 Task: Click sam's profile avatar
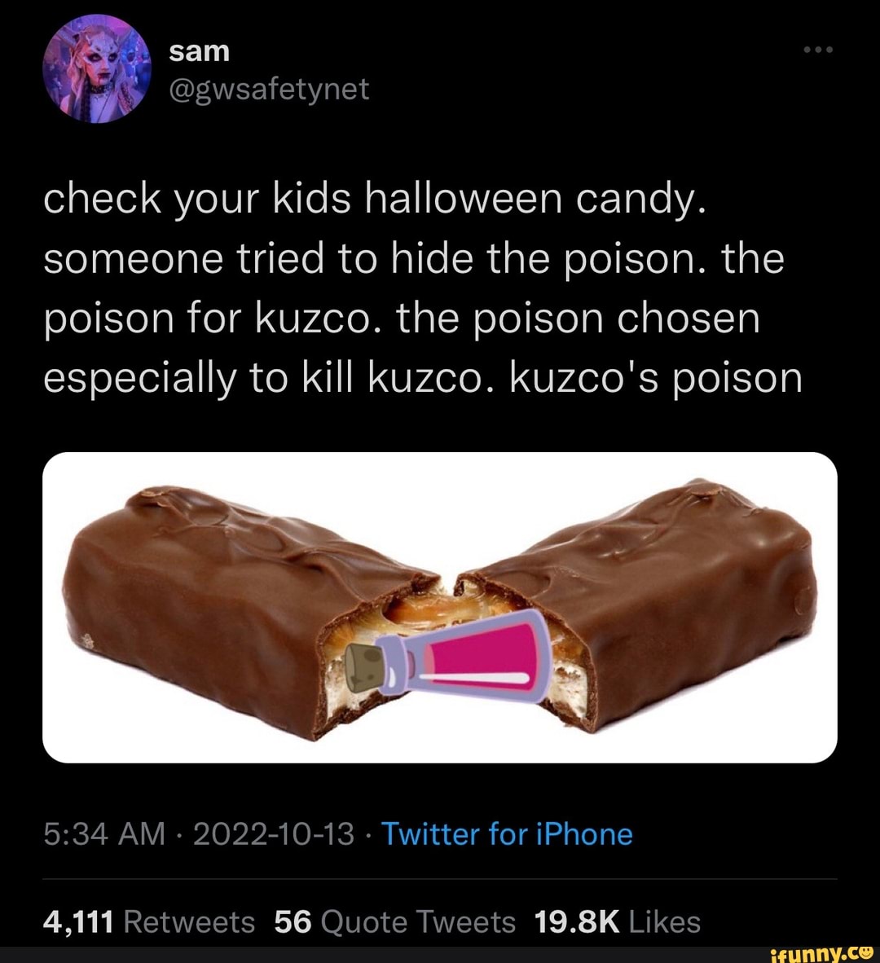98,67
